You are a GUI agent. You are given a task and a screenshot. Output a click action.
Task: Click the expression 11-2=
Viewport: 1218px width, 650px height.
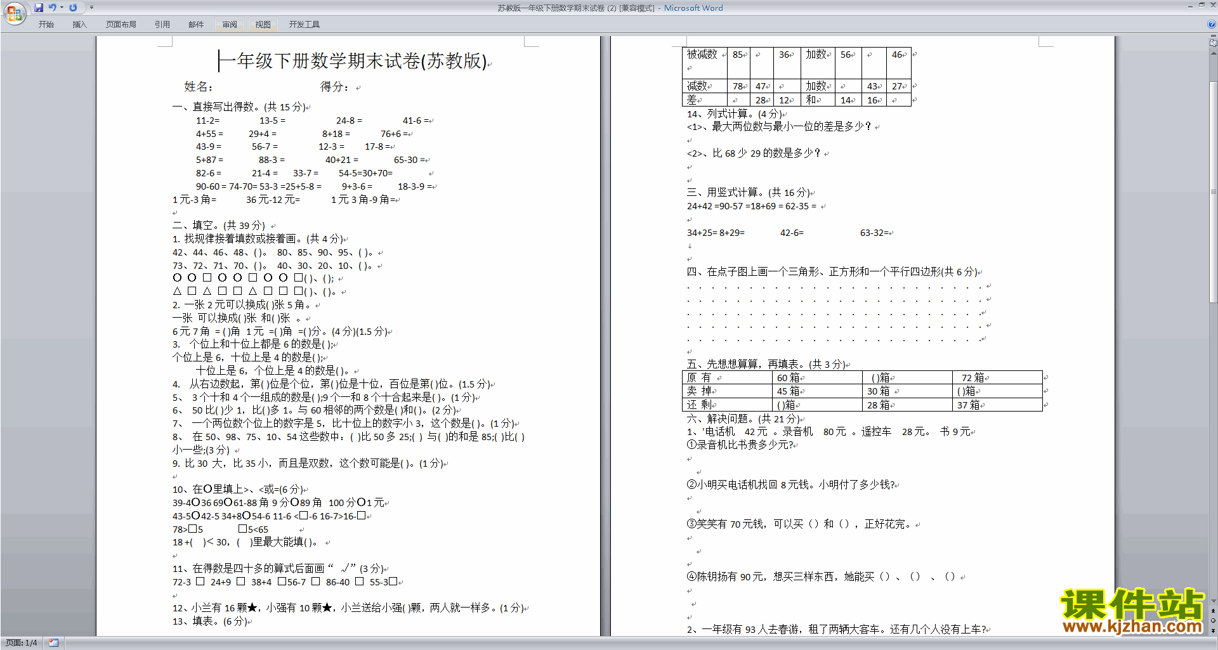click(x=207, y=120)
